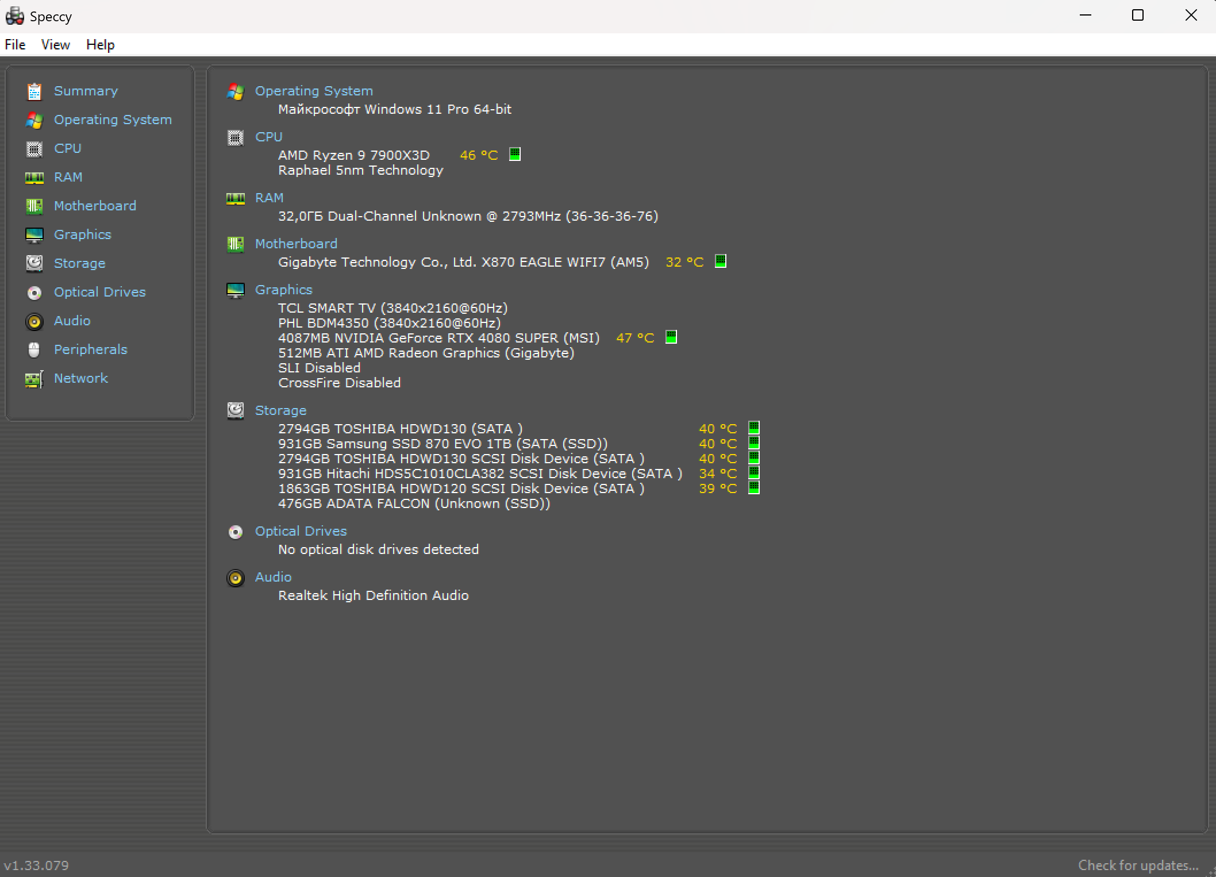
Task: Open the File menu
Action: point(15,45)
